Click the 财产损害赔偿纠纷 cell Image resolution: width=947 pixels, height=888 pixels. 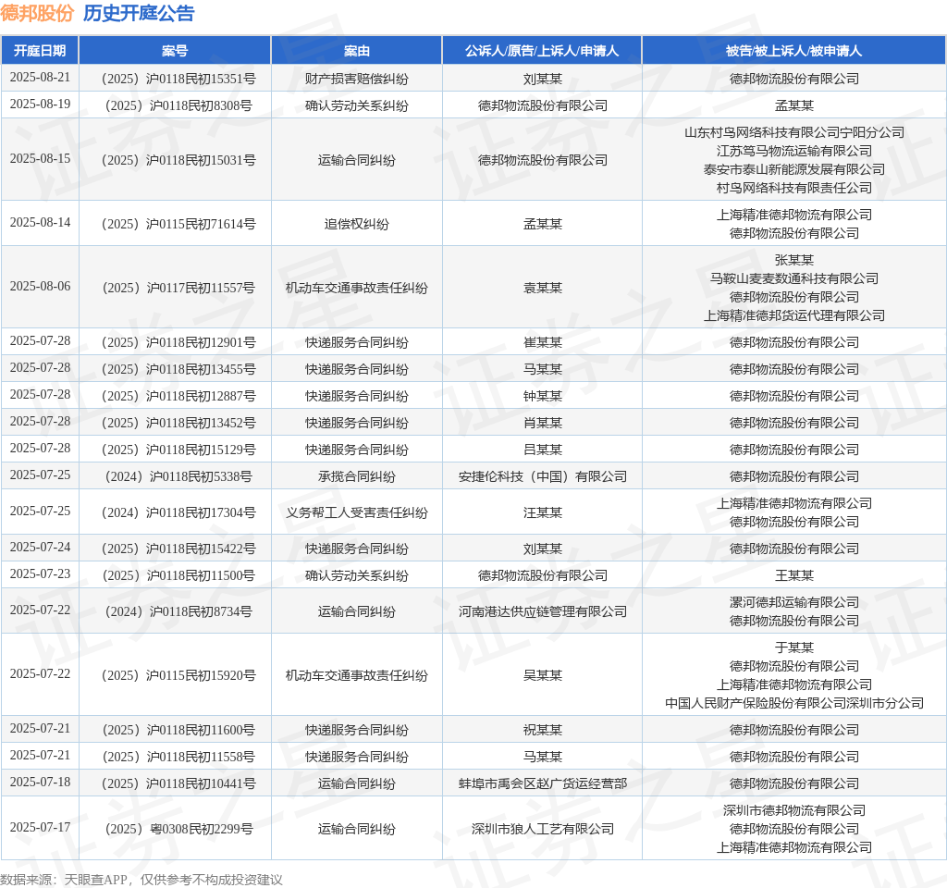356,80
